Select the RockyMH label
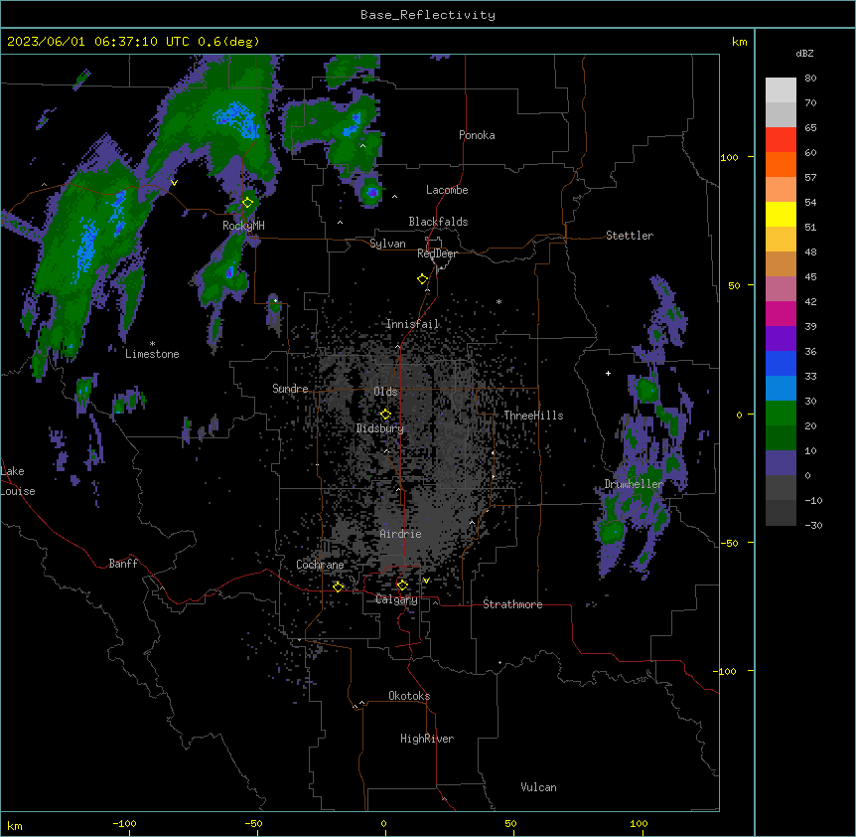The image size is (856, 837). 243,226
